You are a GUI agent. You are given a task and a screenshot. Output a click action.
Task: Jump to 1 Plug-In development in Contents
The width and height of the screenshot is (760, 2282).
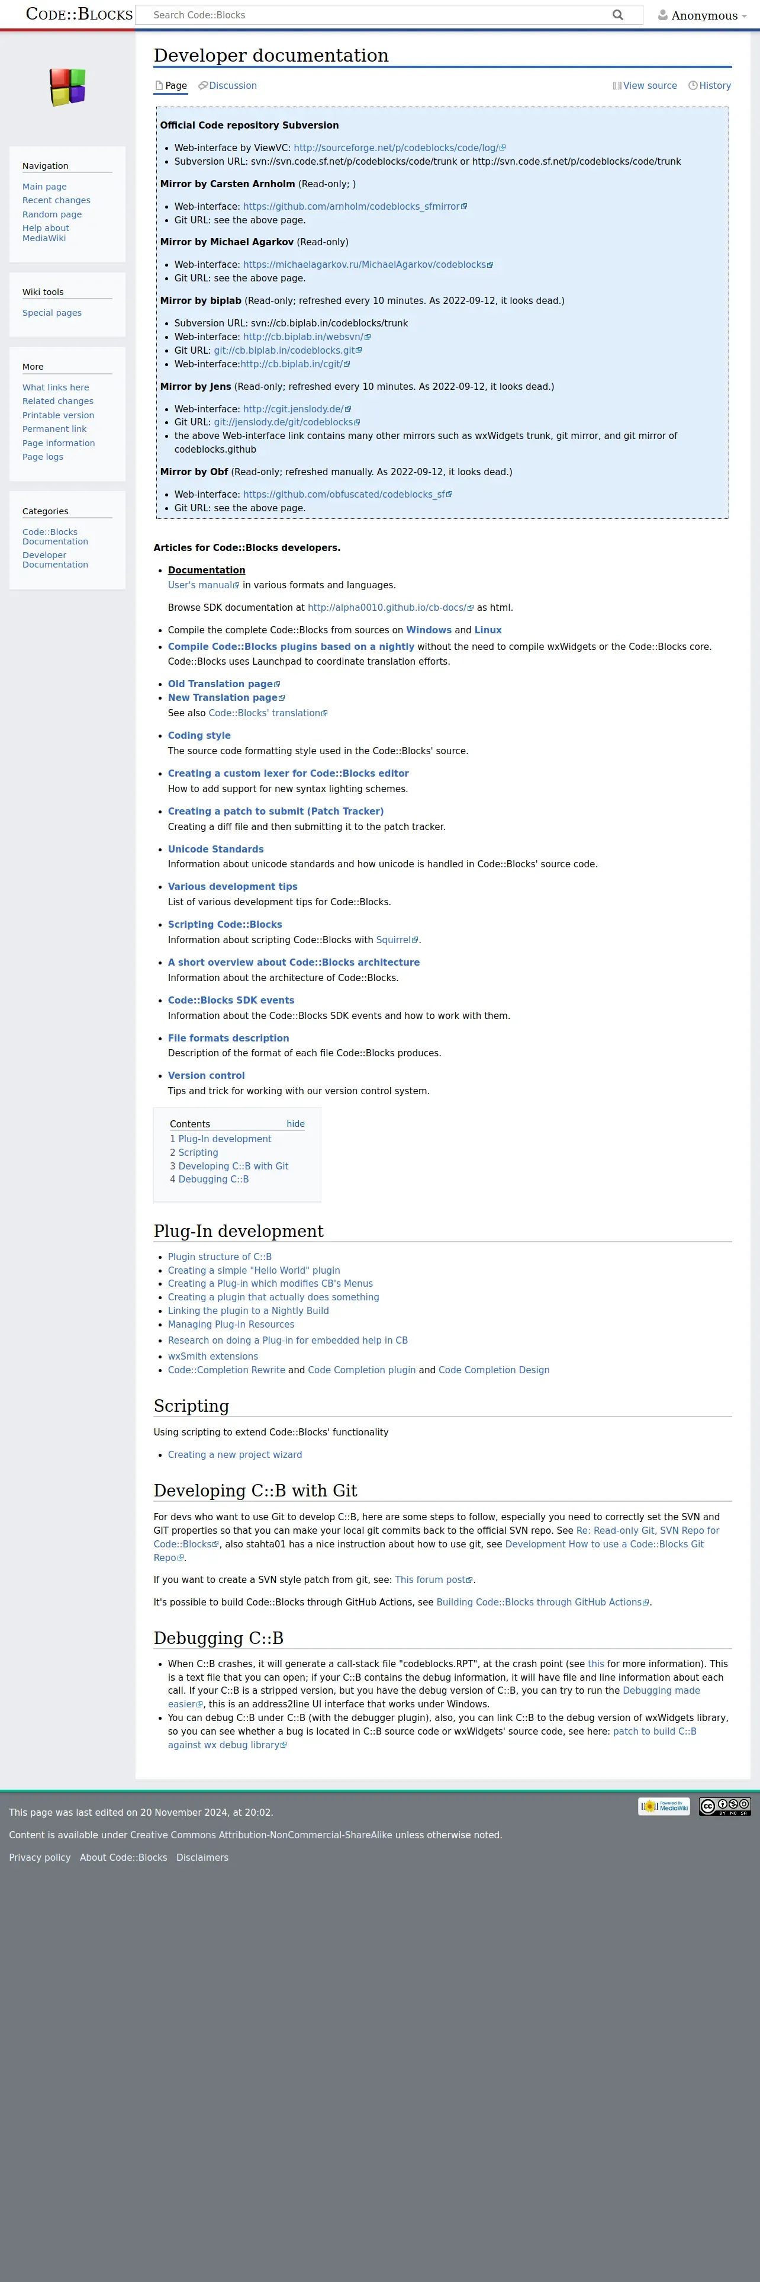point(220,1139)
